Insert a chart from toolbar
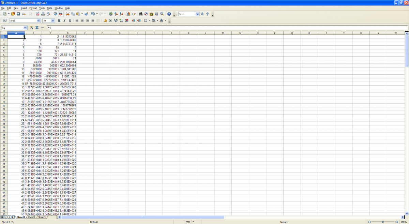The height and width of the screenshot is (224, 409). pyautogui.click(x=128, y=14)
